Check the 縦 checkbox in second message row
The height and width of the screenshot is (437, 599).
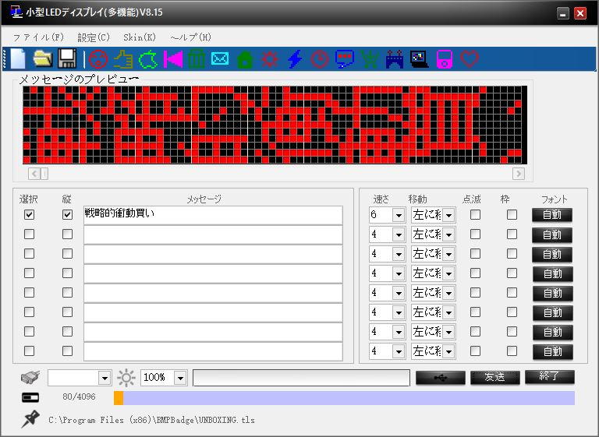[67, 234]
